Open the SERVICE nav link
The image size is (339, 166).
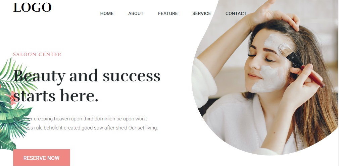tap(201, 13)
